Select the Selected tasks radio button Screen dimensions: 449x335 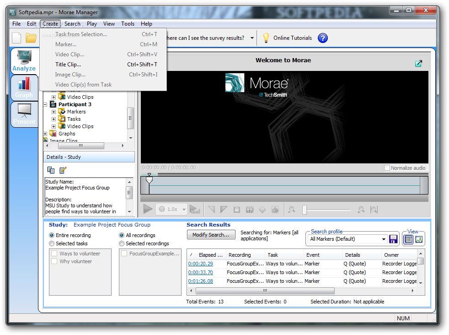(x=52, y=243)
